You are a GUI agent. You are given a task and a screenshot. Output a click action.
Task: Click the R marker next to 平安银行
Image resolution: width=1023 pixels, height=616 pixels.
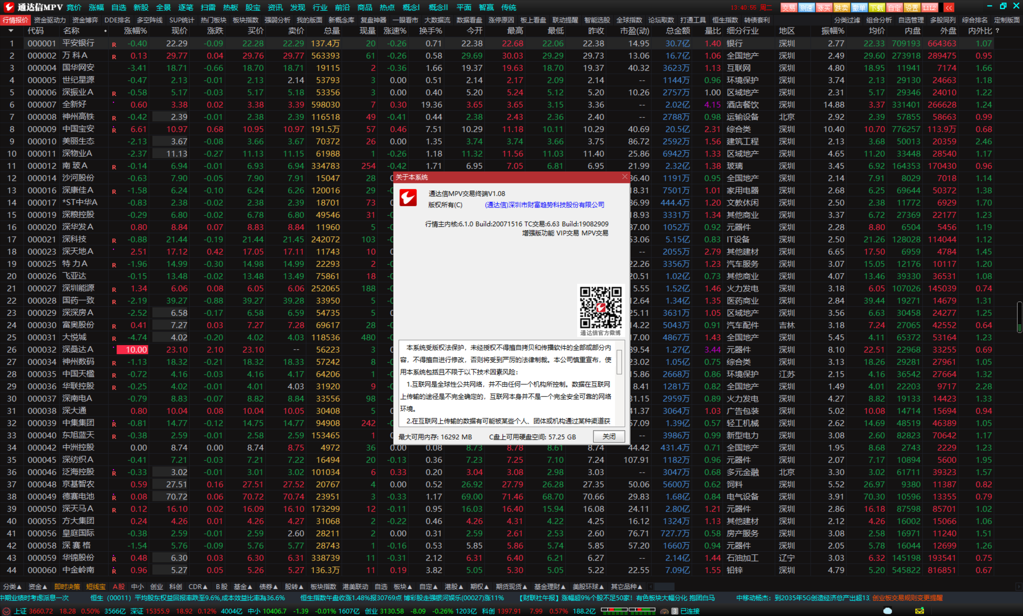[x=114, y=44]
